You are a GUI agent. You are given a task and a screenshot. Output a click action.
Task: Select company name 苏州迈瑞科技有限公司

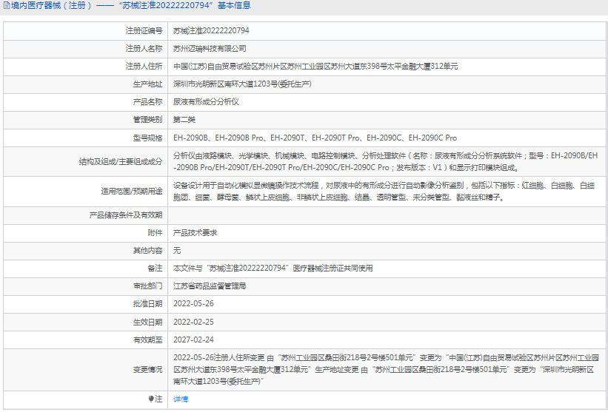click(210, 49)
